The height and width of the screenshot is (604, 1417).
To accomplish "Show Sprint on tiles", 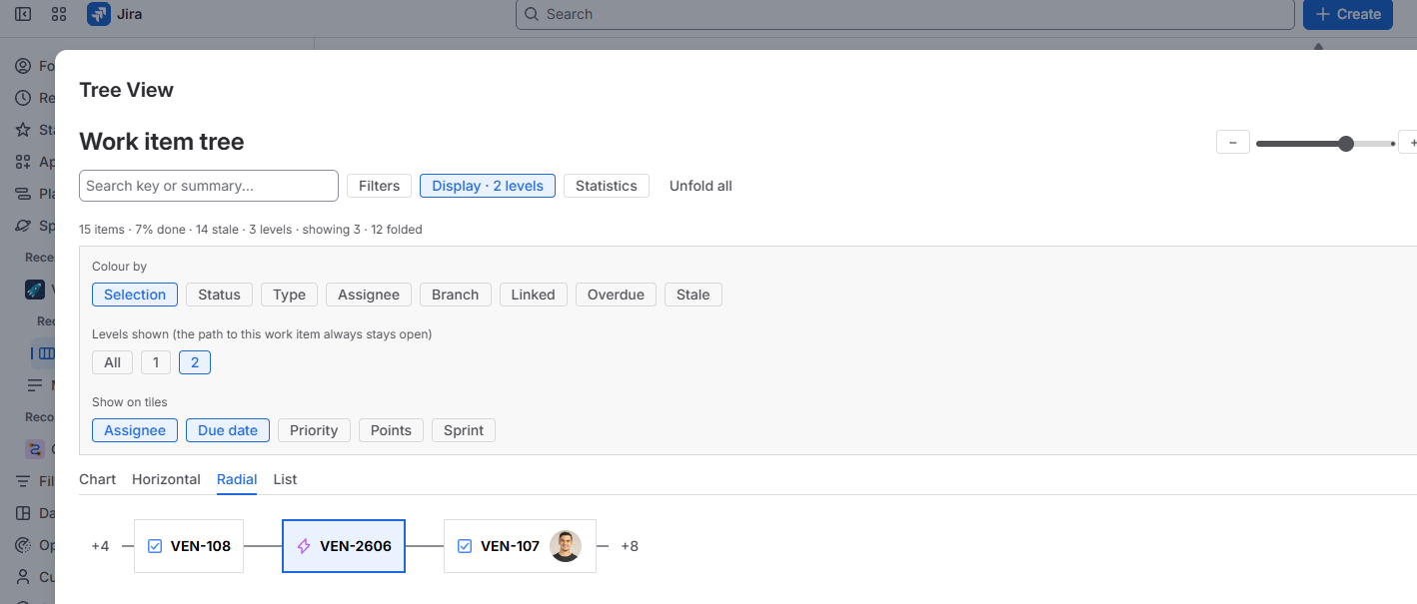I will (x=464, y=430).
